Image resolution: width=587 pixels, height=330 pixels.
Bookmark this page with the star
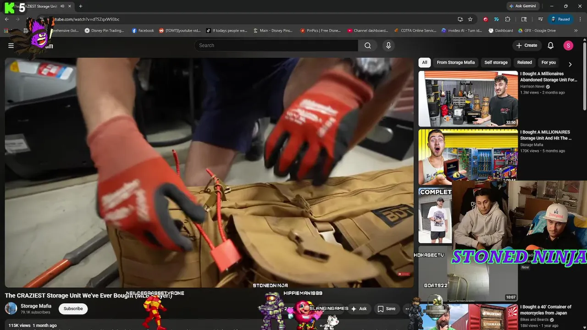click(471, 19)
